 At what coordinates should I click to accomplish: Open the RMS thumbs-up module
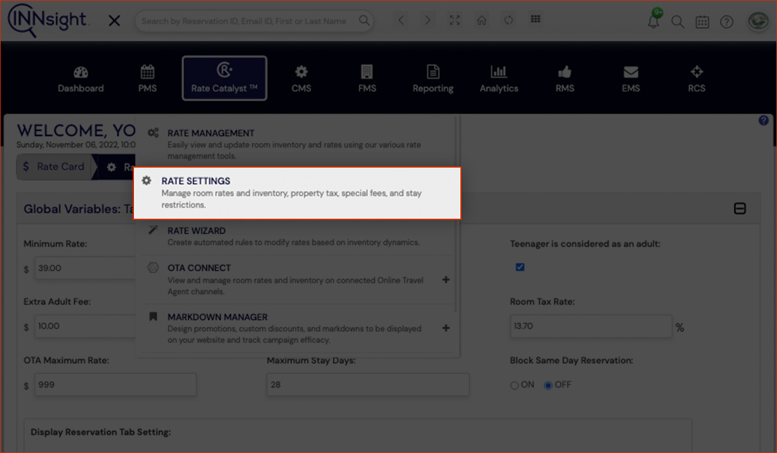(x=565, y=79)
